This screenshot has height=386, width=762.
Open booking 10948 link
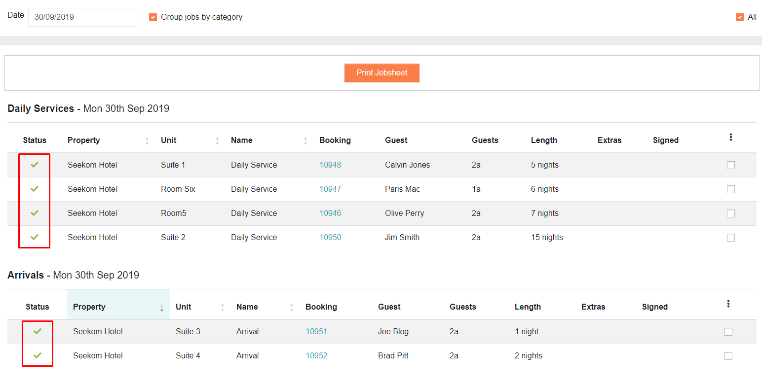point(330,165)
